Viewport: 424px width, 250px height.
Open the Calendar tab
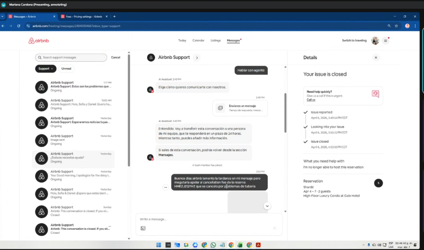198,41
